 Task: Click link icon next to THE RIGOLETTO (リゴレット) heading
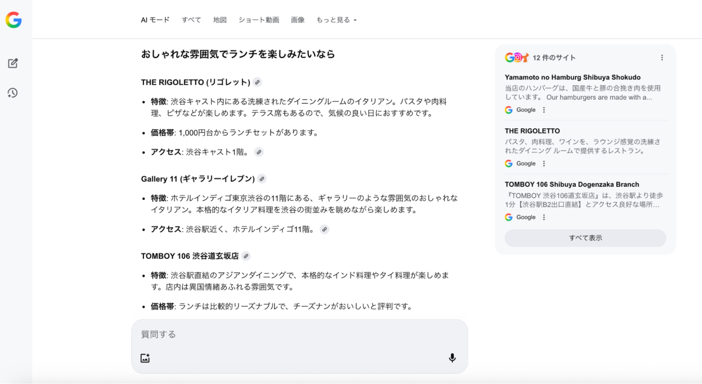(258, 82)
